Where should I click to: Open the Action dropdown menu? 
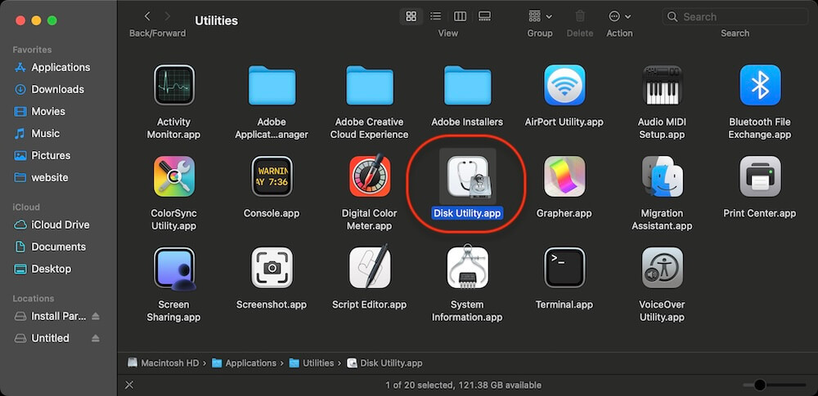click(619, 16)
